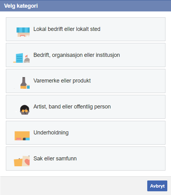
Task: Click the orange Underholdning entertainment icon
Action: pyautogui.click(x=22, y=136)
